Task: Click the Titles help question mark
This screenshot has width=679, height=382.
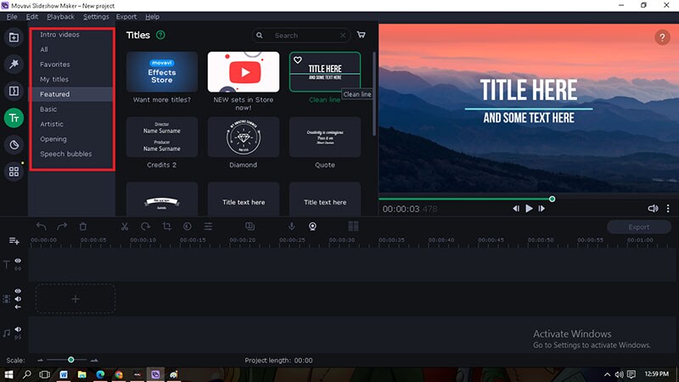Action: [x=160, y=35]
